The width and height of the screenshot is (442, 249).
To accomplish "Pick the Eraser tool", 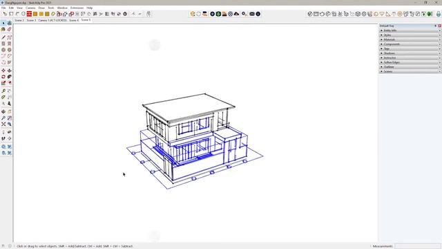I will 9,29.
